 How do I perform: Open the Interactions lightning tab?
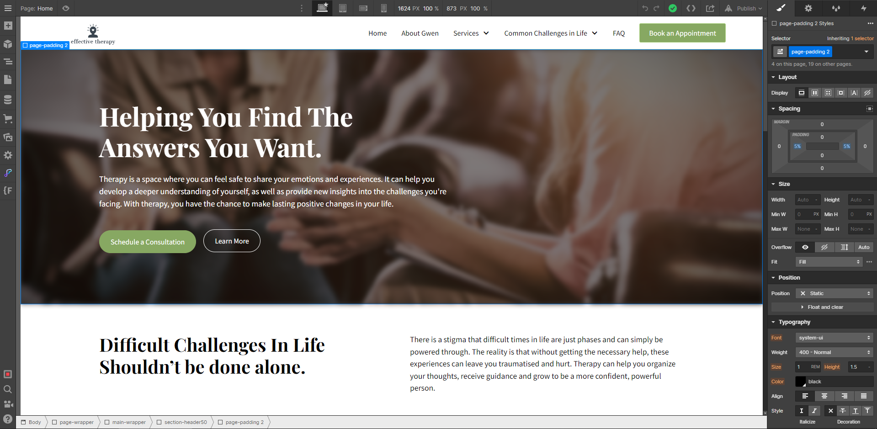click(863, 8)
